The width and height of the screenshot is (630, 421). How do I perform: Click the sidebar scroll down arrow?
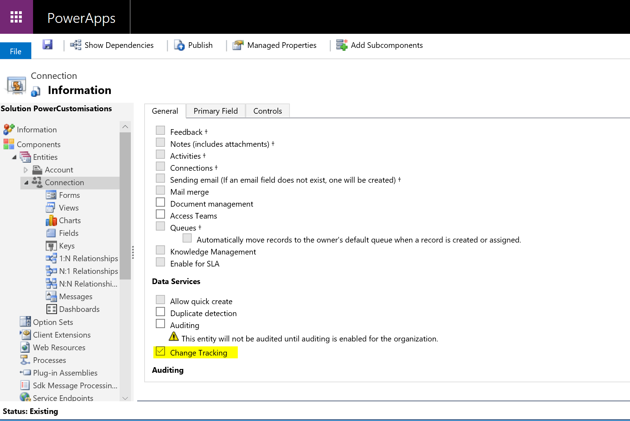click(125, 398)
